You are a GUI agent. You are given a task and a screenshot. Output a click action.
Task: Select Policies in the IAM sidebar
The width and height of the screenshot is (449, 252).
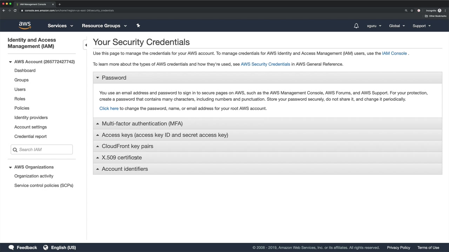(22, 108)
